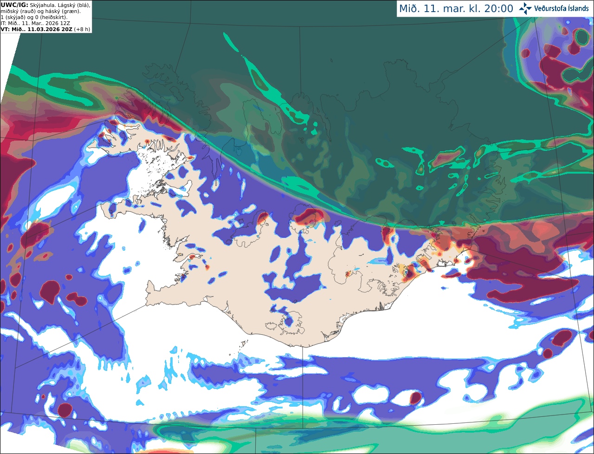Click the Veðurstofa Íslands logo icon
This screenshot has width=594, height=454.
click(525, 8)
